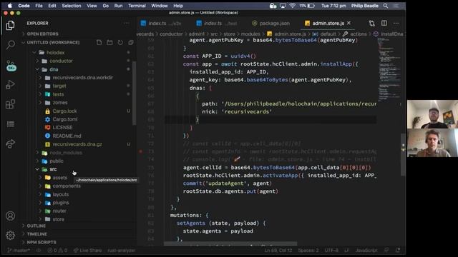Open the Wi-Fi status menu
458x257 pixels.
coord(293,6)
